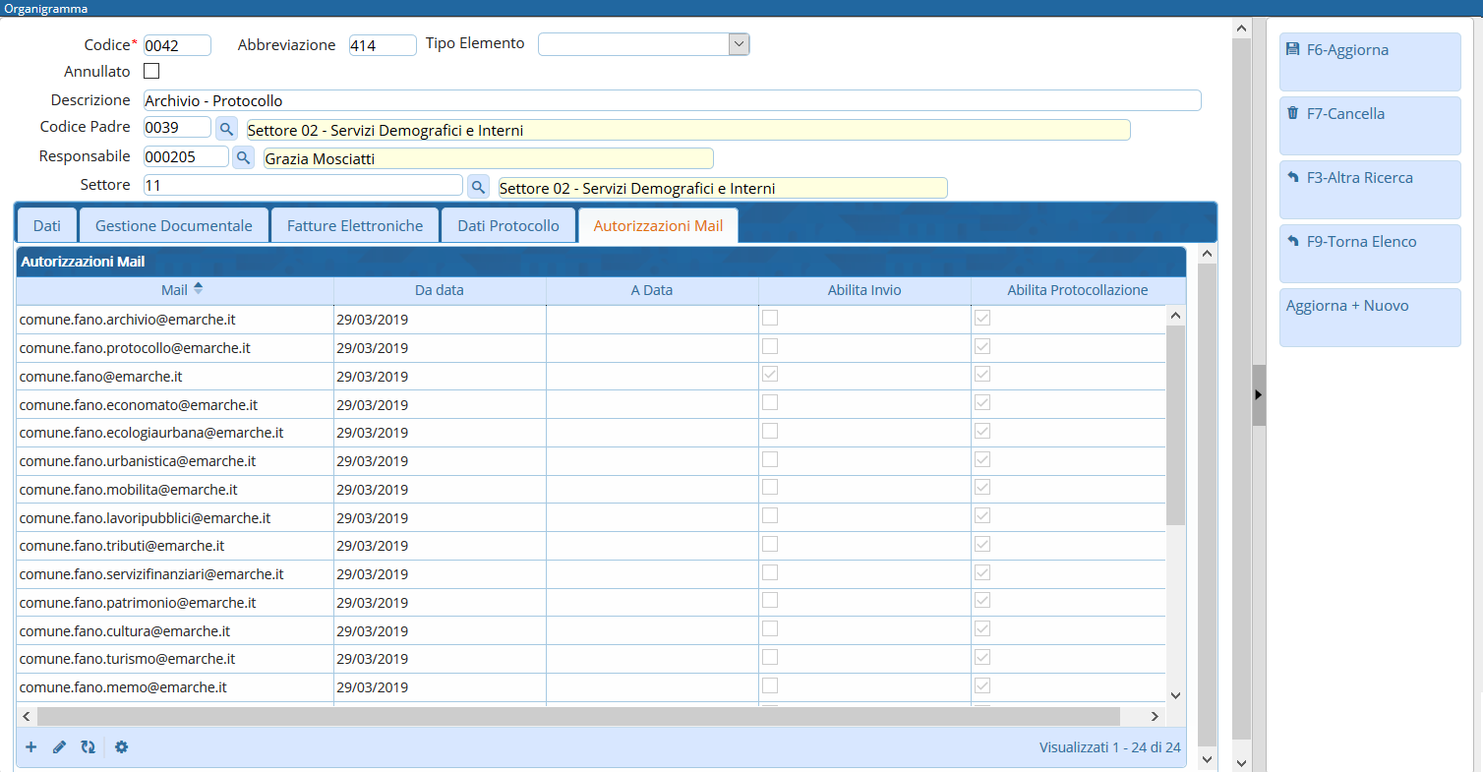The width and height of the screenshot is (1483, 772).
Task: Open the Tipo Elemento dropdown
Action: (x=739, y=44)
